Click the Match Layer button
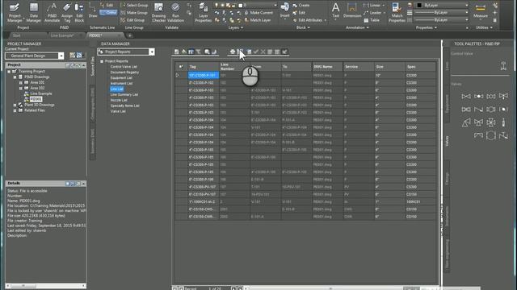517x290 pixels. pyautogui.click(x=258, y=20)
